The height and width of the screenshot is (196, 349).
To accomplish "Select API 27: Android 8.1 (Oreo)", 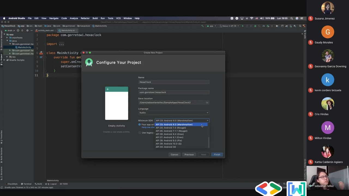I will [x=181, y=137].
